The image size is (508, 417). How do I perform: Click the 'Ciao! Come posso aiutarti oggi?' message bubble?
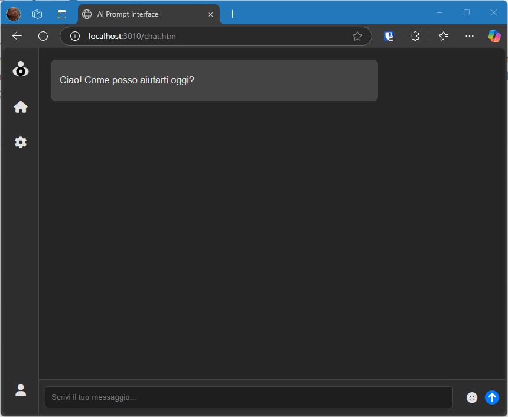pyautogui.click(x=214, y=80)
